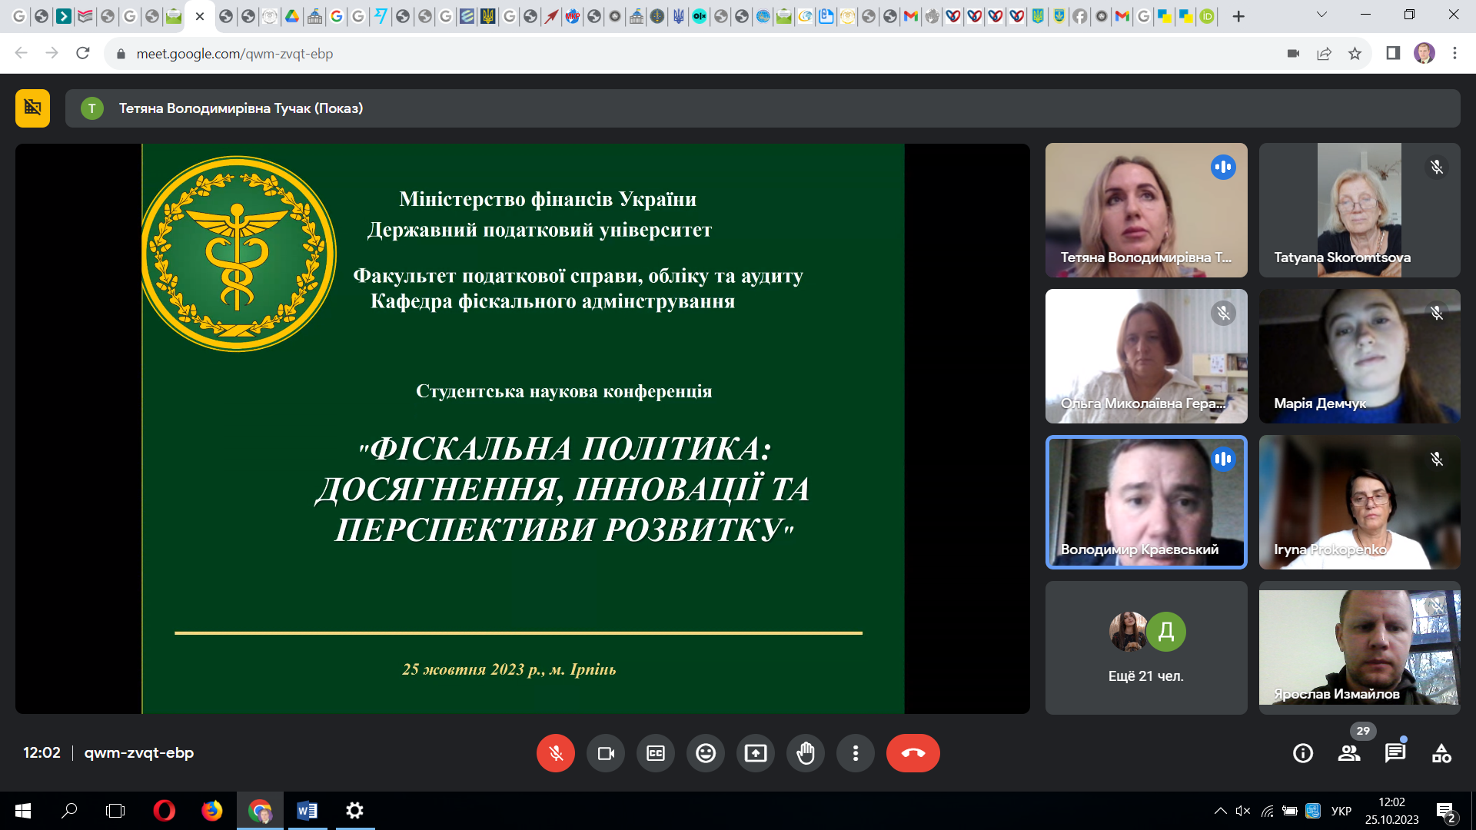Open the Activities icon

(x=1441, y=753)
